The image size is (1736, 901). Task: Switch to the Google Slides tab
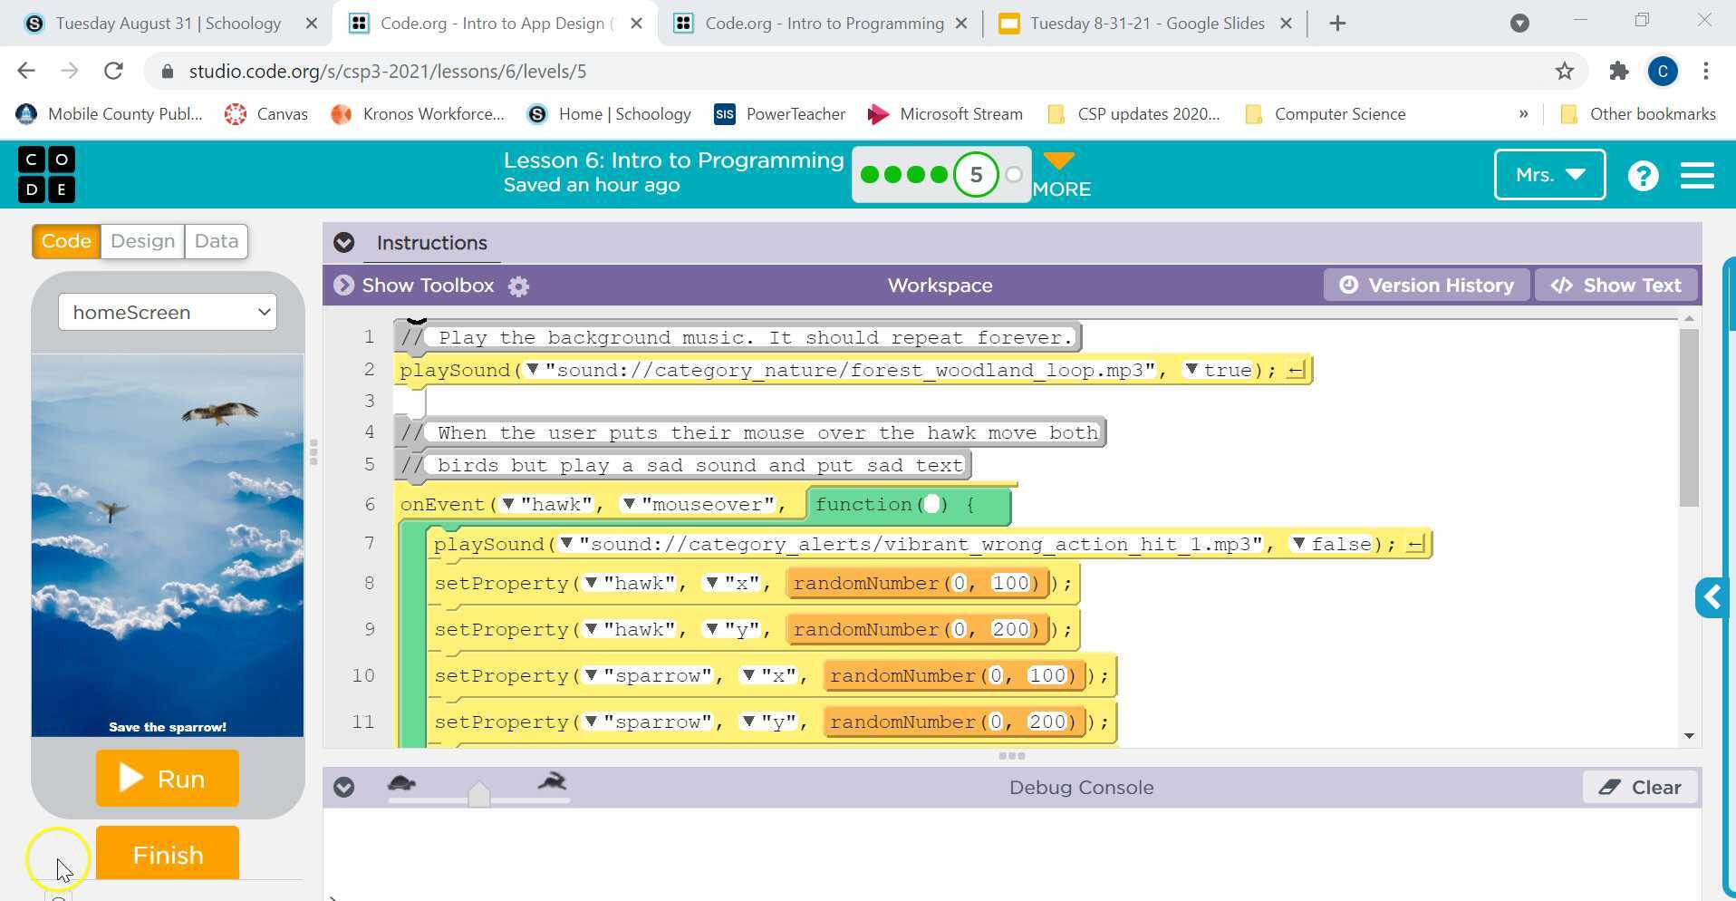point(1146,24)
